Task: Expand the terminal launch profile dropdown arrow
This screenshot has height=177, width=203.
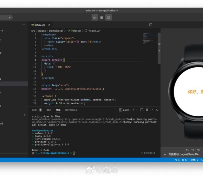Action: pyautogui.click(x=137, y=110)
